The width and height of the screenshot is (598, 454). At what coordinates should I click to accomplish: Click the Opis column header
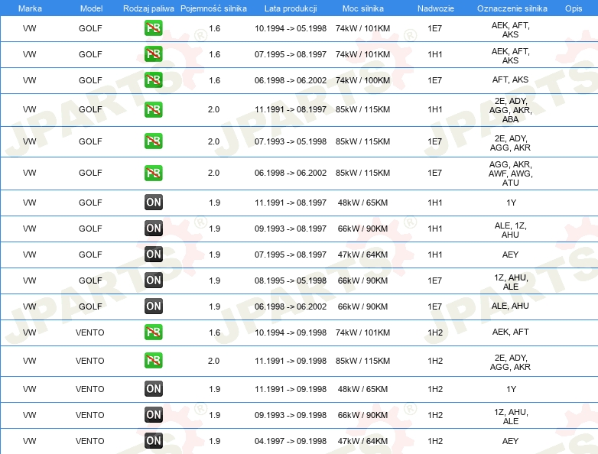pos(574,8)
